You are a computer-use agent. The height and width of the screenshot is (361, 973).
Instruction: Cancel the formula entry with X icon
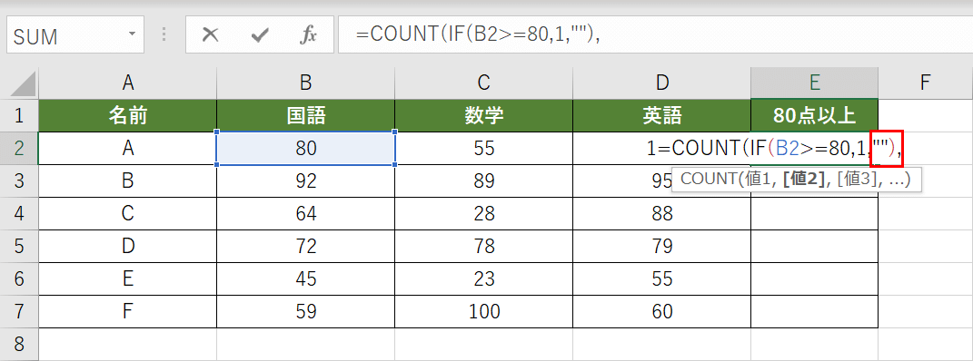pyautogui.click(x=211, y=35)
